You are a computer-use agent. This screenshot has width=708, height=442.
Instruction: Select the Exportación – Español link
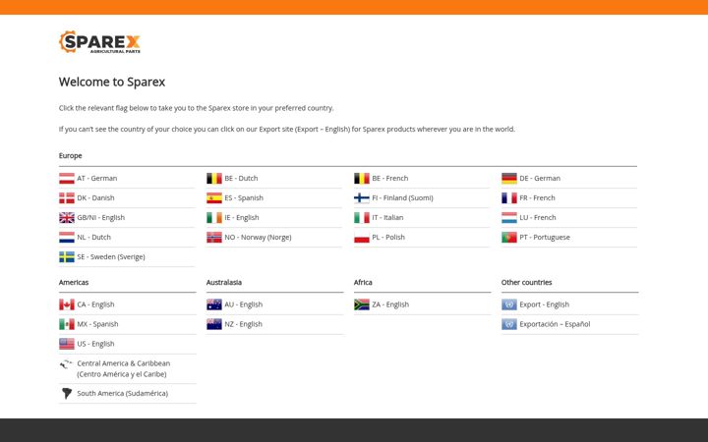click(555, 324)
